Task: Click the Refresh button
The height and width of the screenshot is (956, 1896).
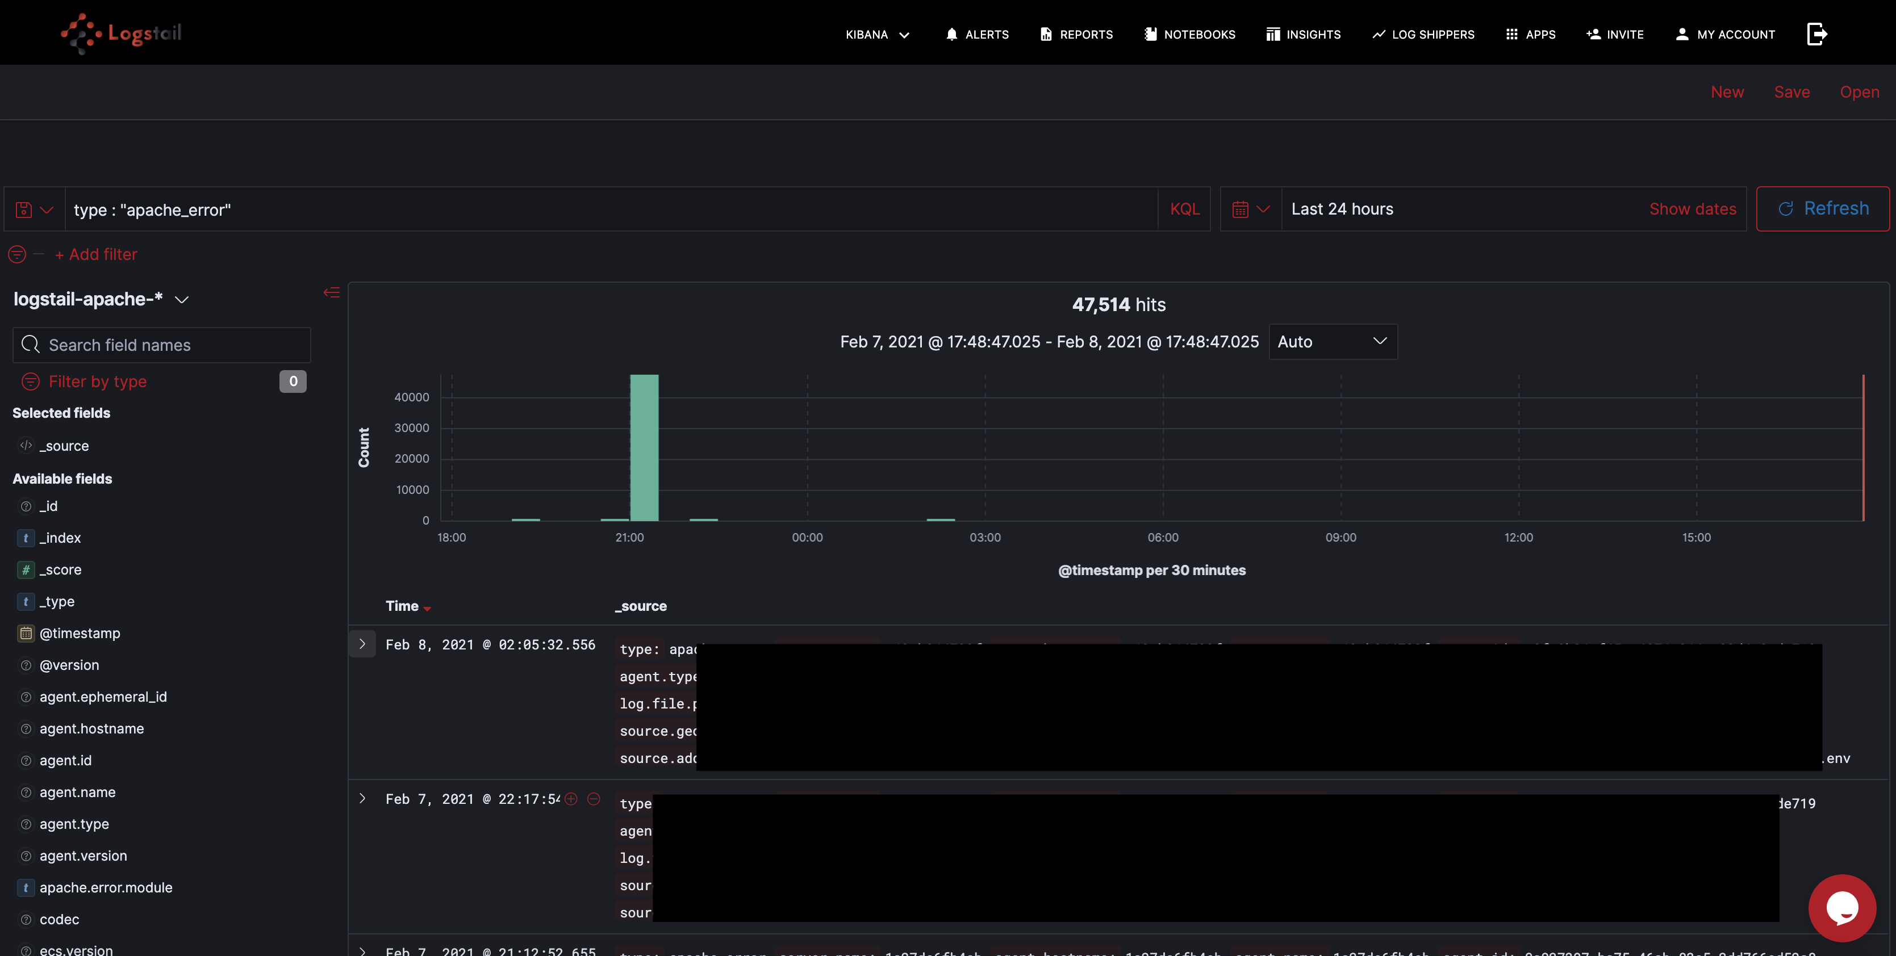Action: [1822, 209]
